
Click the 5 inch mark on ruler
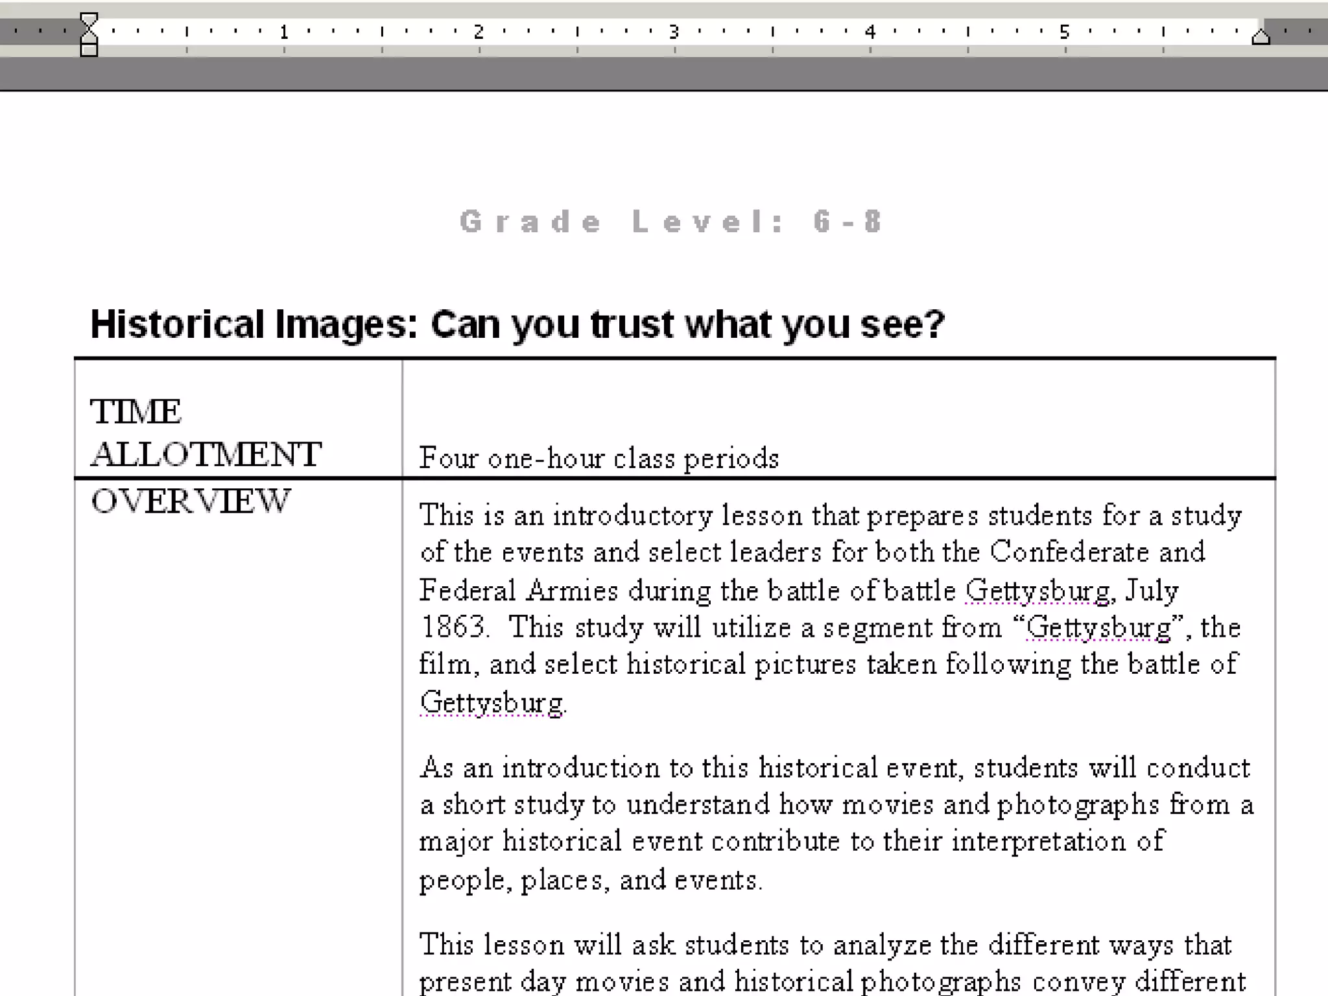click(x=1065, y=31)
